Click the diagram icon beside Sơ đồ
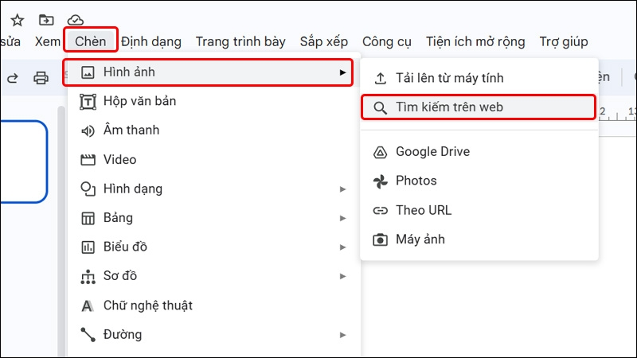This screenshot has width=637, height=358. click(x=88, y=276)
